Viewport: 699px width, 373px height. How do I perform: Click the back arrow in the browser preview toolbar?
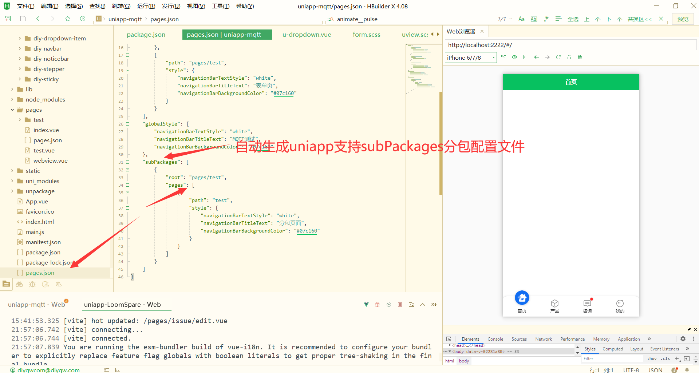point(536,57)
